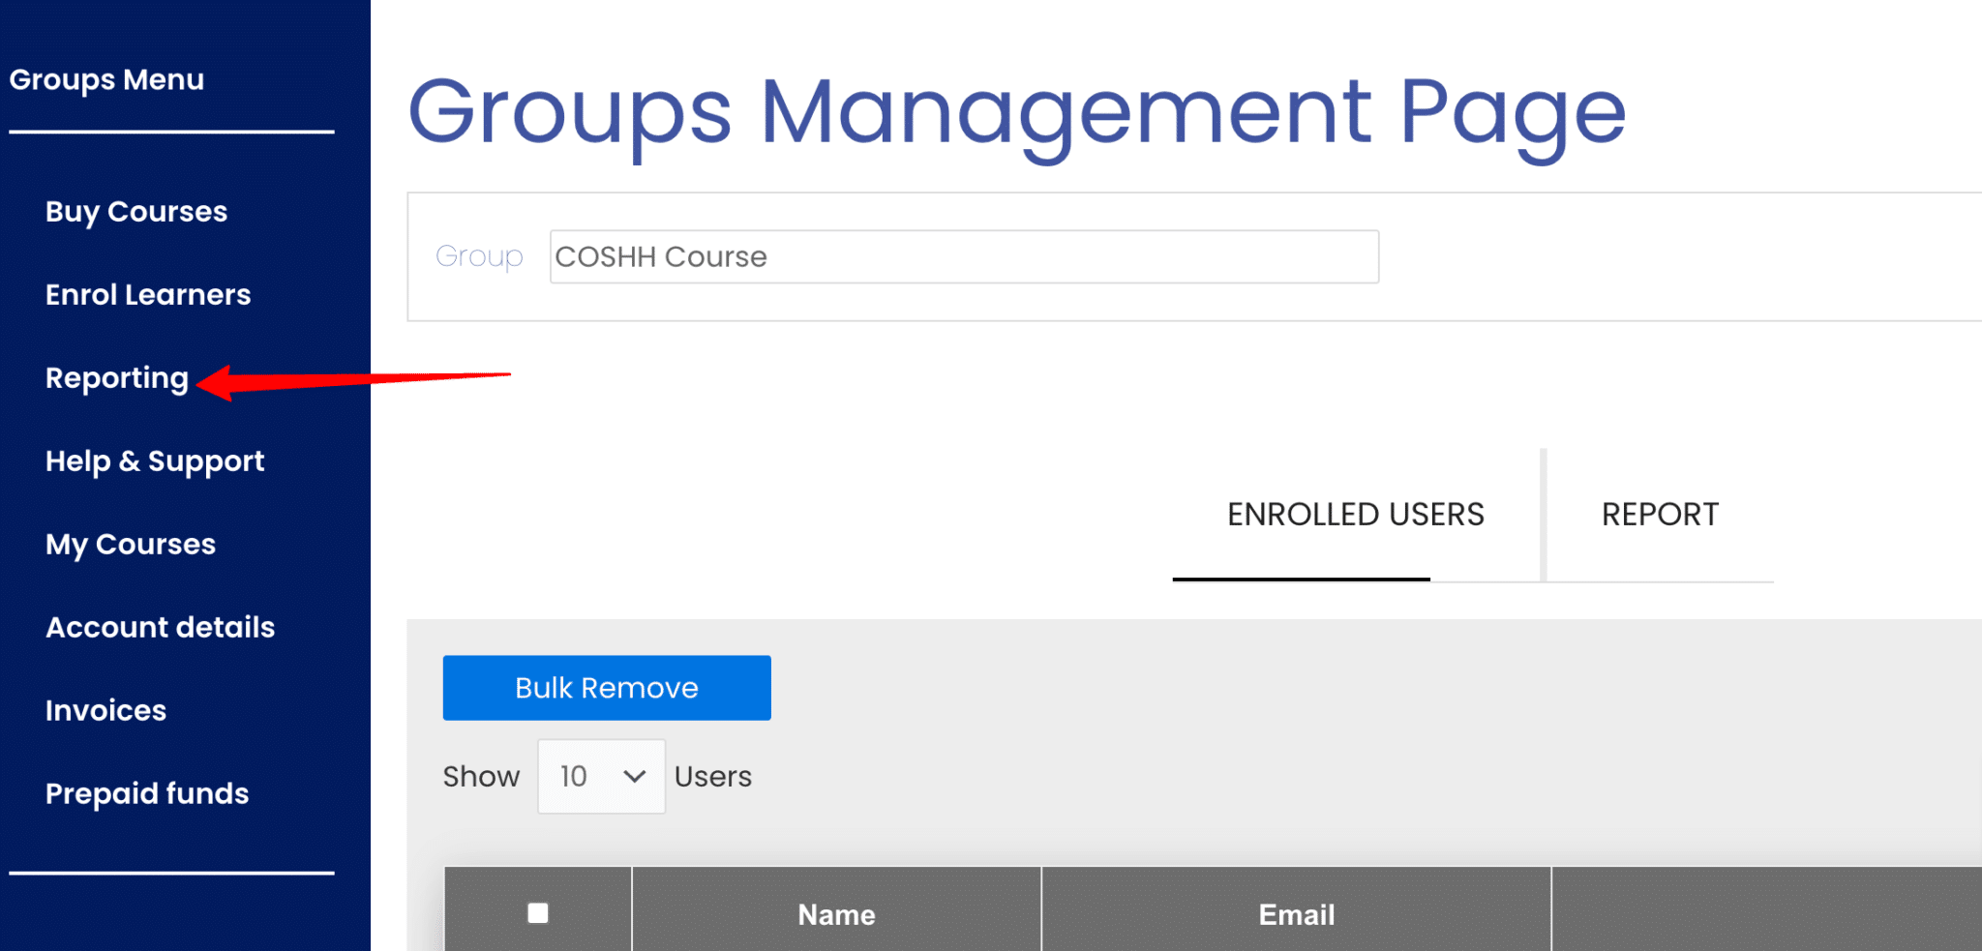Open the Buy Courses menu link
The height and width of the screenshot is (951, 1982).
[136, 212]
